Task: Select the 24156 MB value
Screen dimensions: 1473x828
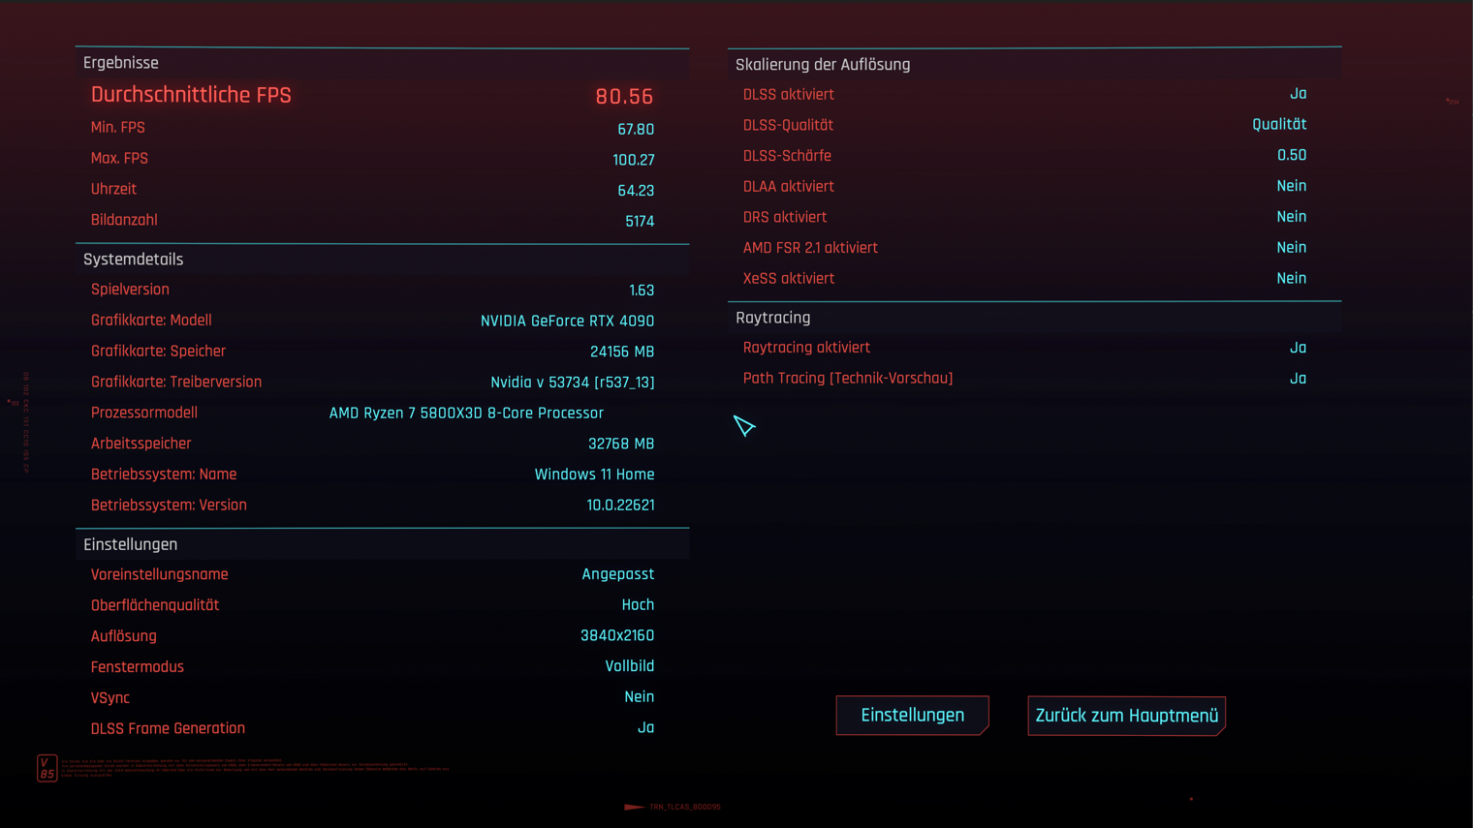Action: coord(622,353)
